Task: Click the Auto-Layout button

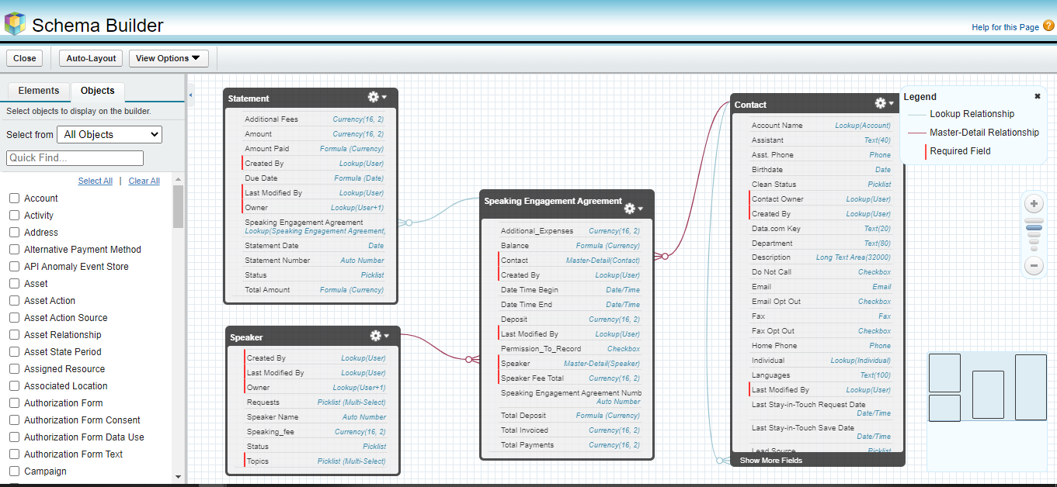Action: [x=91, y=58]
